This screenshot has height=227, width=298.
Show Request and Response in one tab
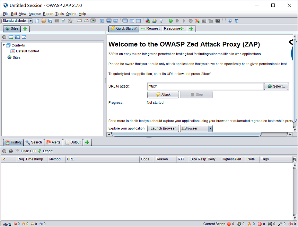(125, 21)
